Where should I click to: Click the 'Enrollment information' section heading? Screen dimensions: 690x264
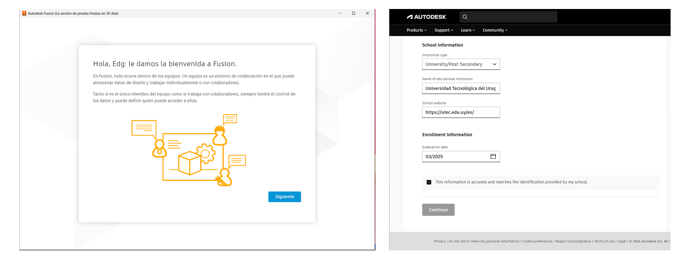(447, 135)
